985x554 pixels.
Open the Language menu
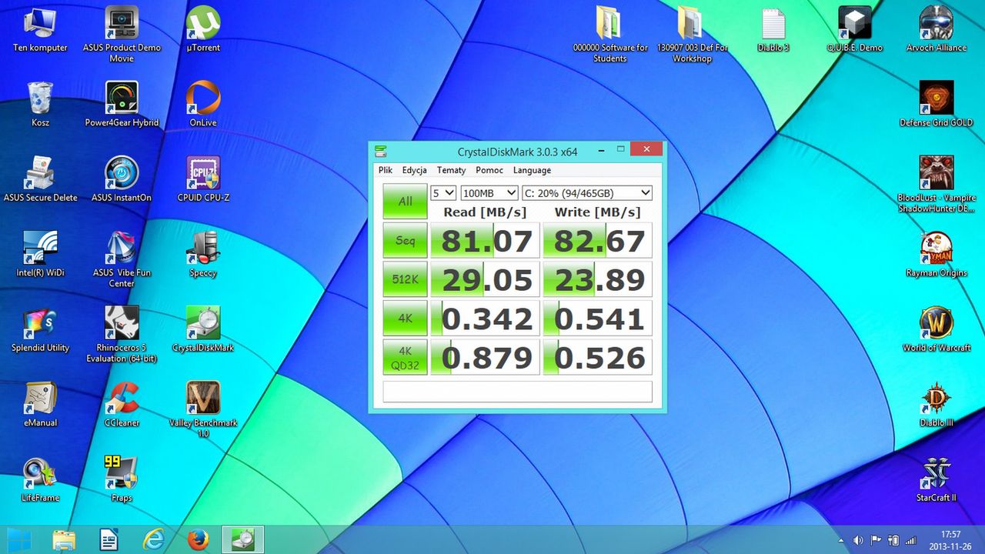click(532, 170)
